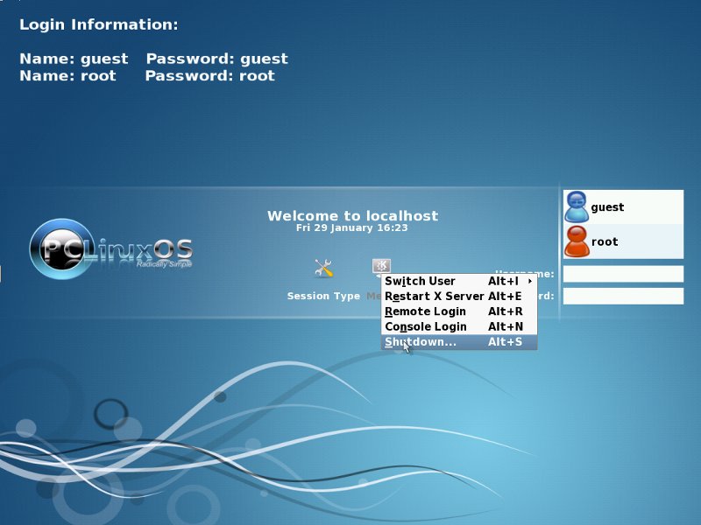Select the blue guest user avatar
The height and width of the screenshot is (525, 701).
pyautogui.click(x=577, y=207)
